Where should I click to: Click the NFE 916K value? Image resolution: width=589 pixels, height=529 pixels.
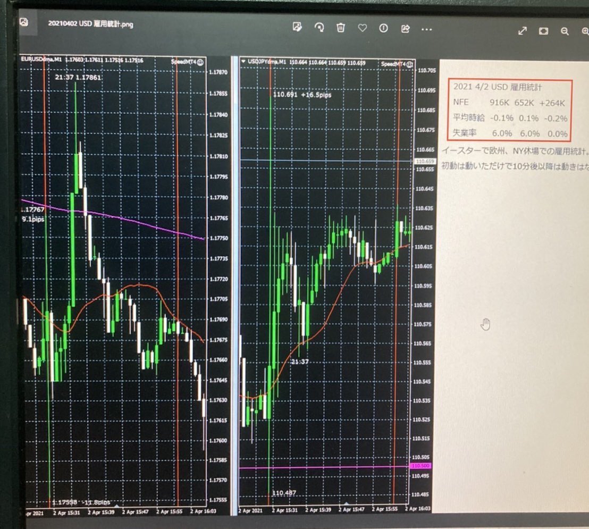coord(499,103)
